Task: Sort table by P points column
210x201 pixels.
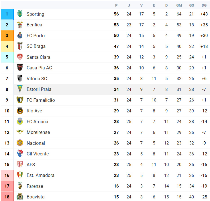Action: (116, 5)
